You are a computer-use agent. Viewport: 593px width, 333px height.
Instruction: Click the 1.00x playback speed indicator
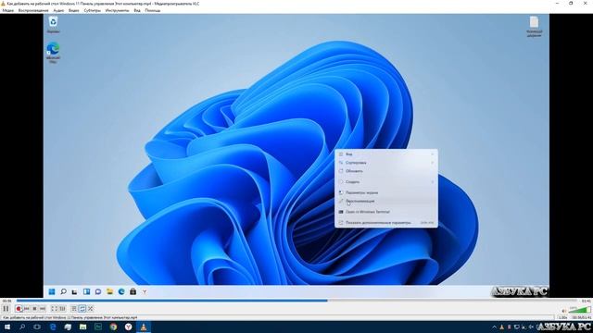[x=562, y=318]
